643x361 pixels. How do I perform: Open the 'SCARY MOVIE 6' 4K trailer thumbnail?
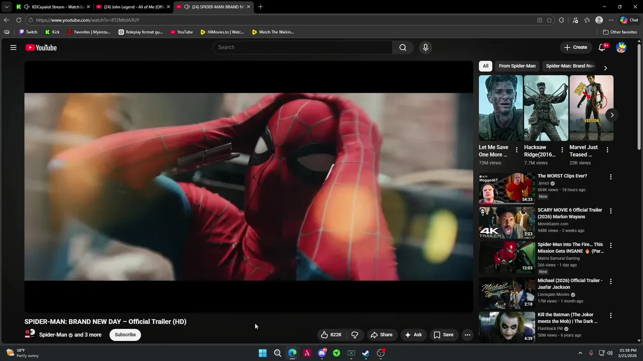coord(507,223)
